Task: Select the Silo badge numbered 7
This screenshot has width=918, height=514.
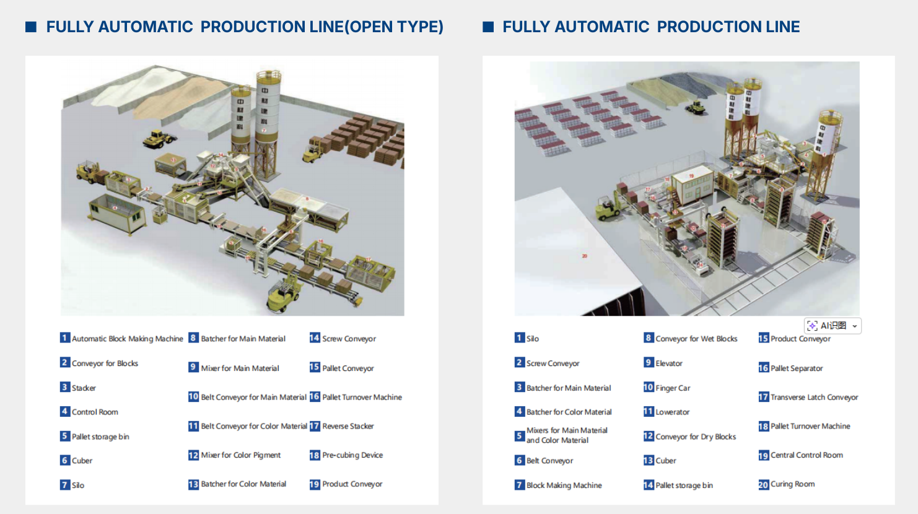Action: (x=64, y=485)
